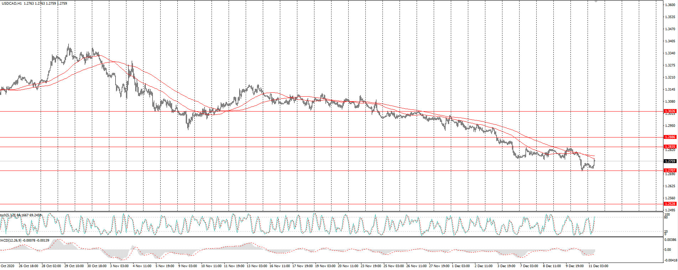
Task: Click the 30 Oct 18:00 time label
Action: pos(97,266)
